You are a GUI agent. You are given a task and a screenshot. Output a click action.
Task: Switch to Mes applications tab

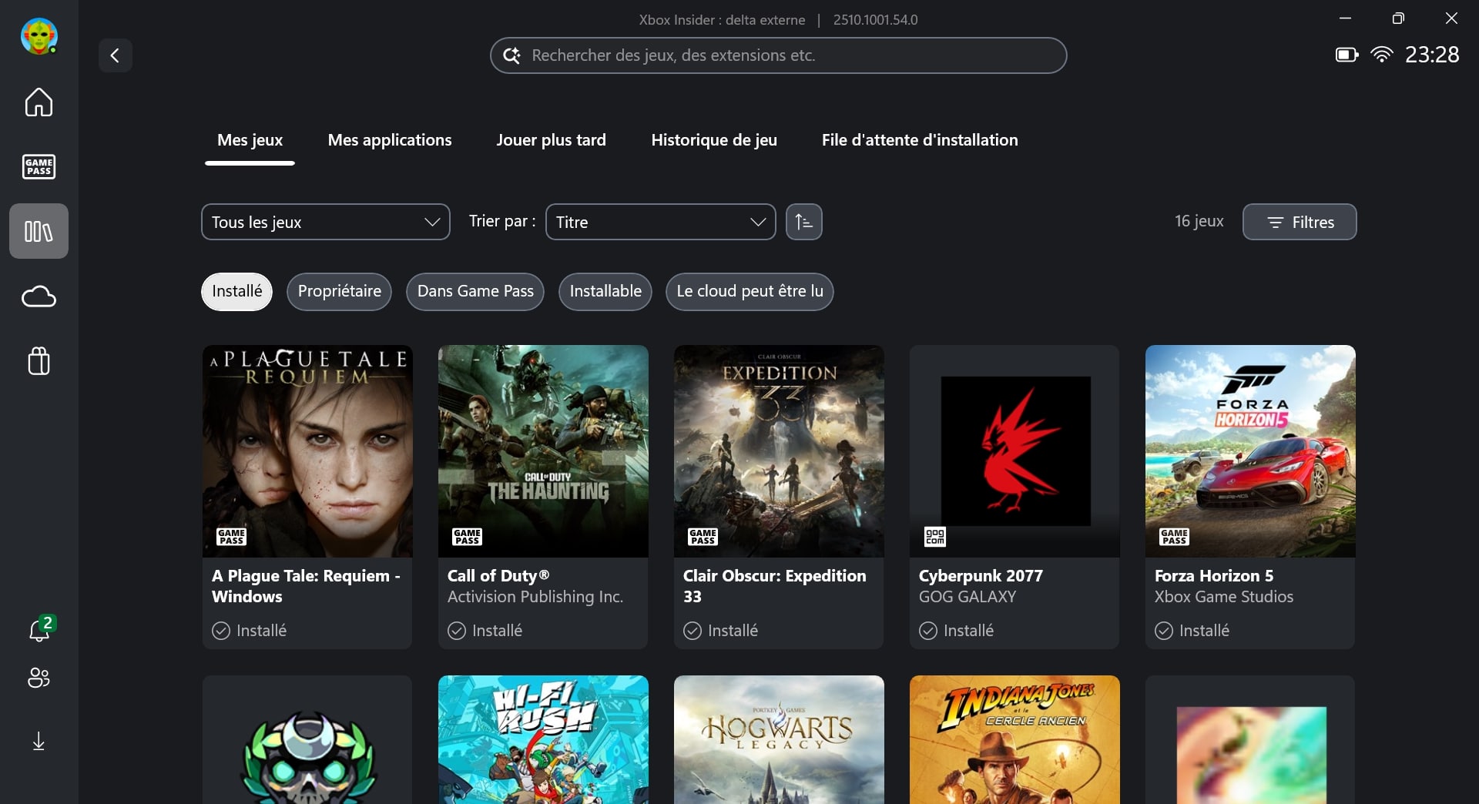tap(389, 140)
